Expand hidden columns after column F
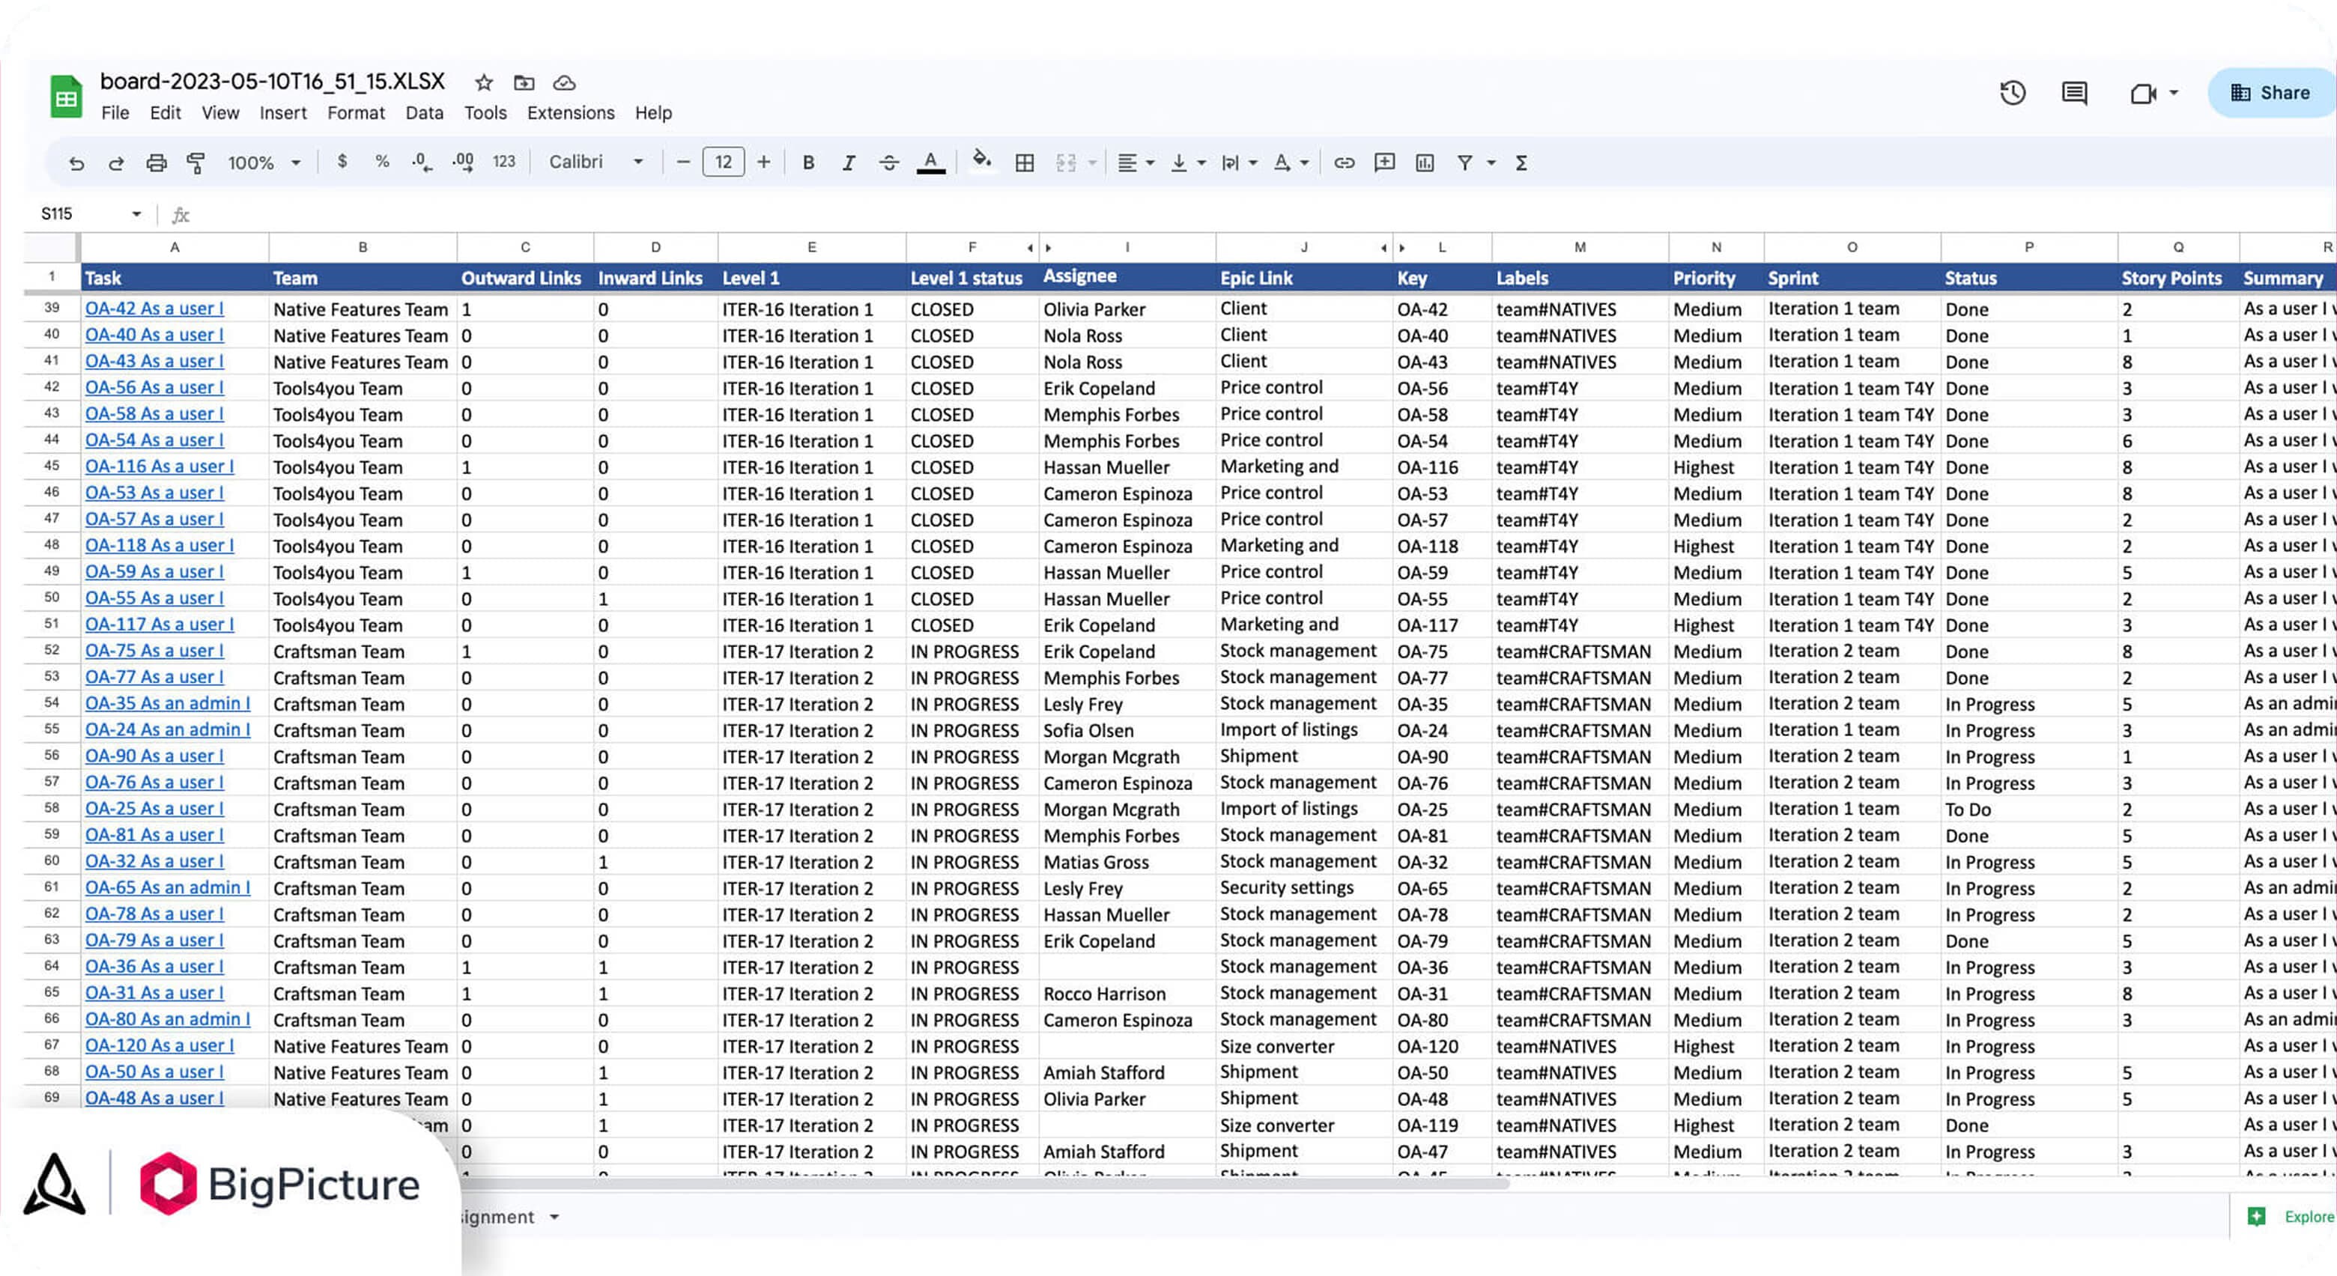The height and width of the screenshot is (1276, 2337). click(x=1030, y=248)
